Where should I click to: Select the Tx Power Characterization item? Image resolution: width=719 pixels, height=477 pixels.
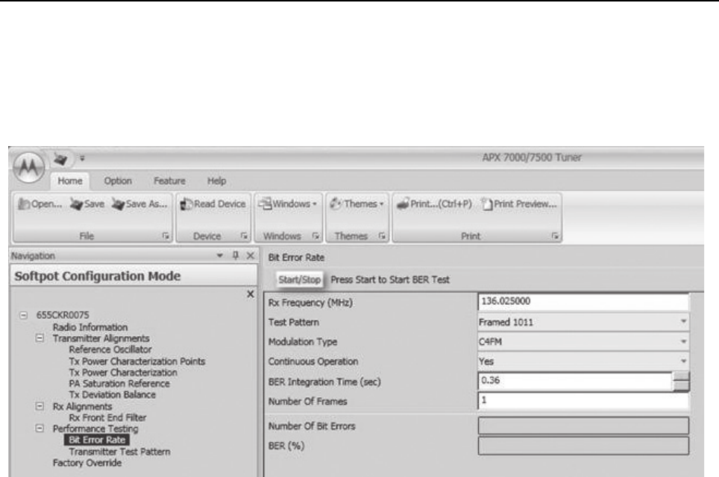pyautogui.click(x=123, y=373)
